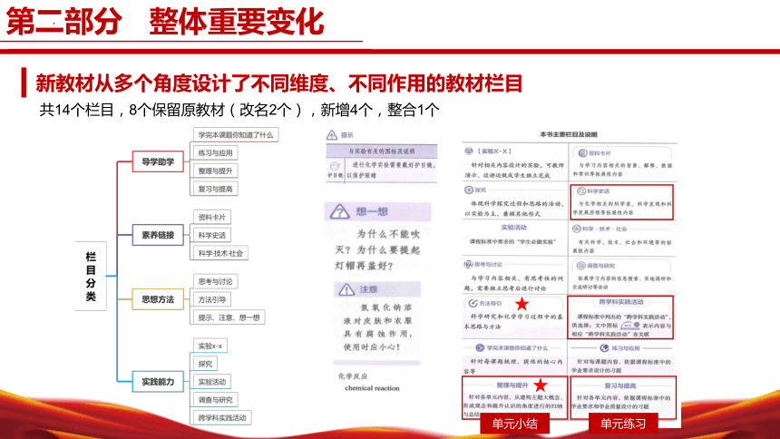This screenshot has width=780, height=439.
Task: Click the icon before 【实验X-X】 in table
Action: click(469, 151)
